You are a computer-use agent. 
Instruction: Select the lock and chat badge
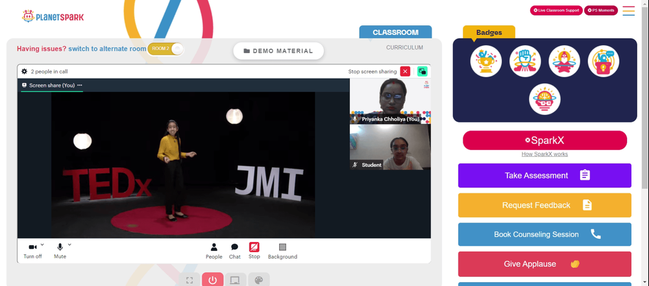tap(604, 61)
